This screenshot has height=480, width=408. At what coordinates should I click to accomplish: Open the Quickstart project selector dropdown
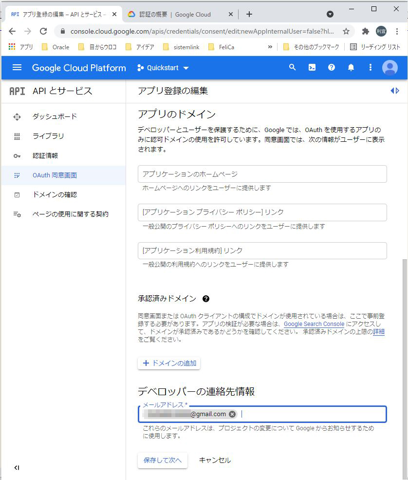pos(162,68)
